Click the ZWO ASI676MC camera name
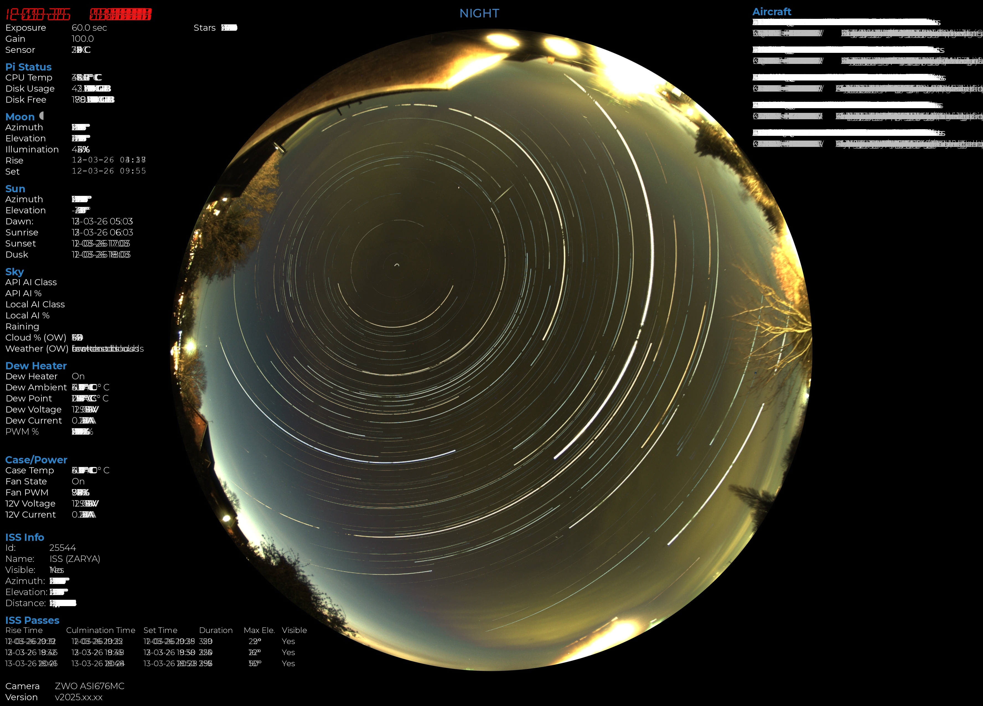The image size is (983, 706). [x=89, y=686]
